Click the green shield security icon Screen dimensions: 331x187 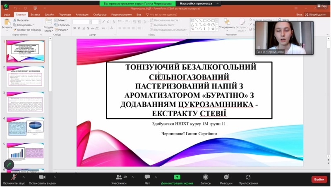tap(6, 6)
